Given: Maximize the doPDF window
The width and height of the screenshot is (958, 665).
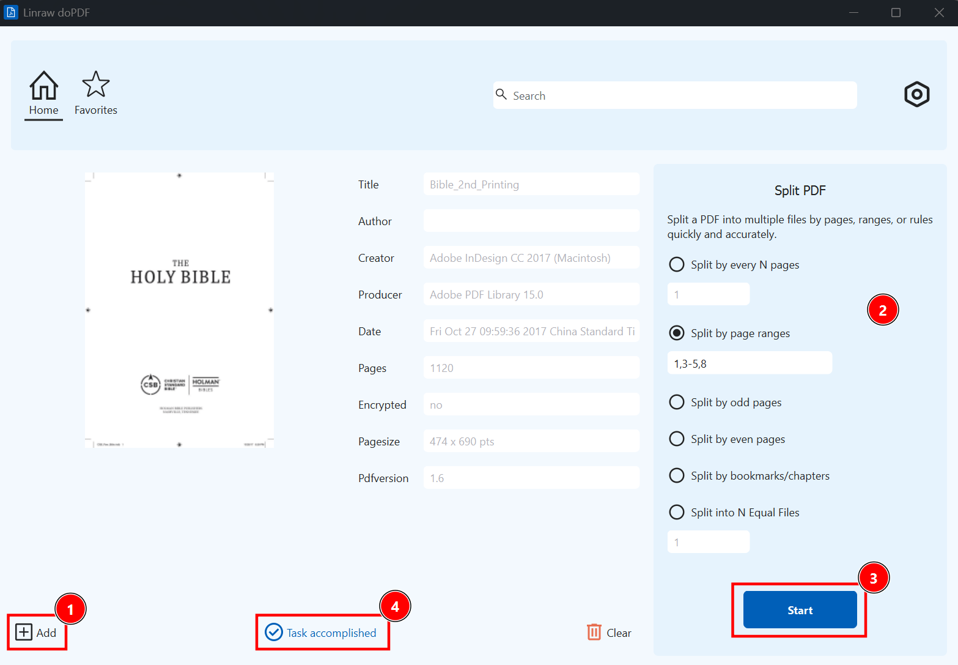Looking at the screenshot, I should click(x=896, y=13).
